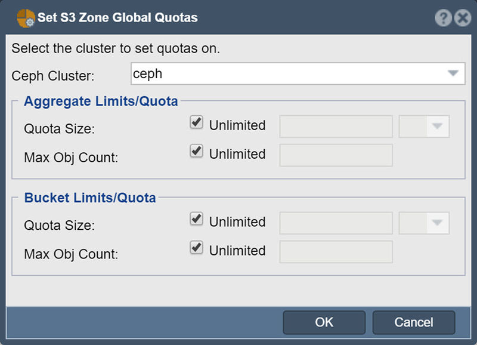477x345 pixels.
Task: Click the 'Select the cluster to set quotas on.' text
Action: 116,48
